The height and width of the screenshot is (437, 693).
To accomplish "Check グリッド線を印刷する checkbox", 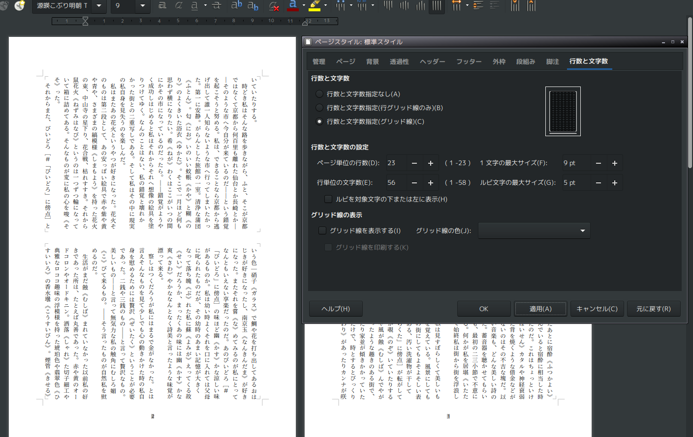I will pos(328,247).
